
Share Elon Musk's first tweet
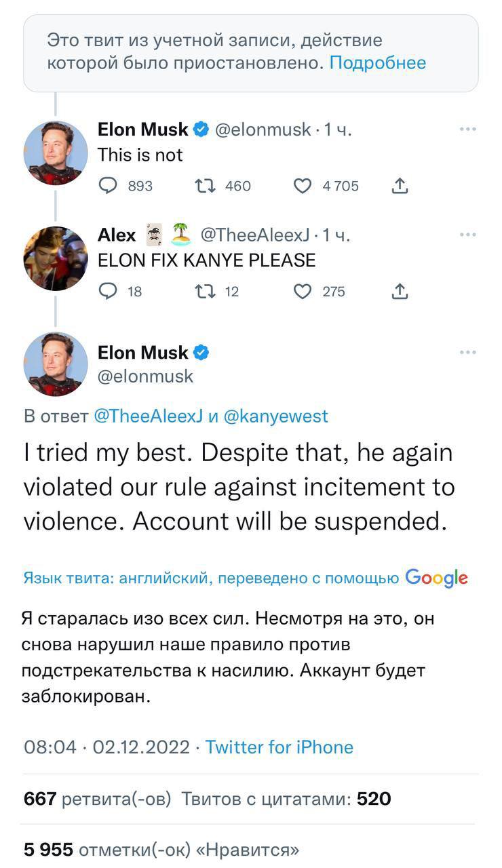pyautogui.click(x=399, y=185)
